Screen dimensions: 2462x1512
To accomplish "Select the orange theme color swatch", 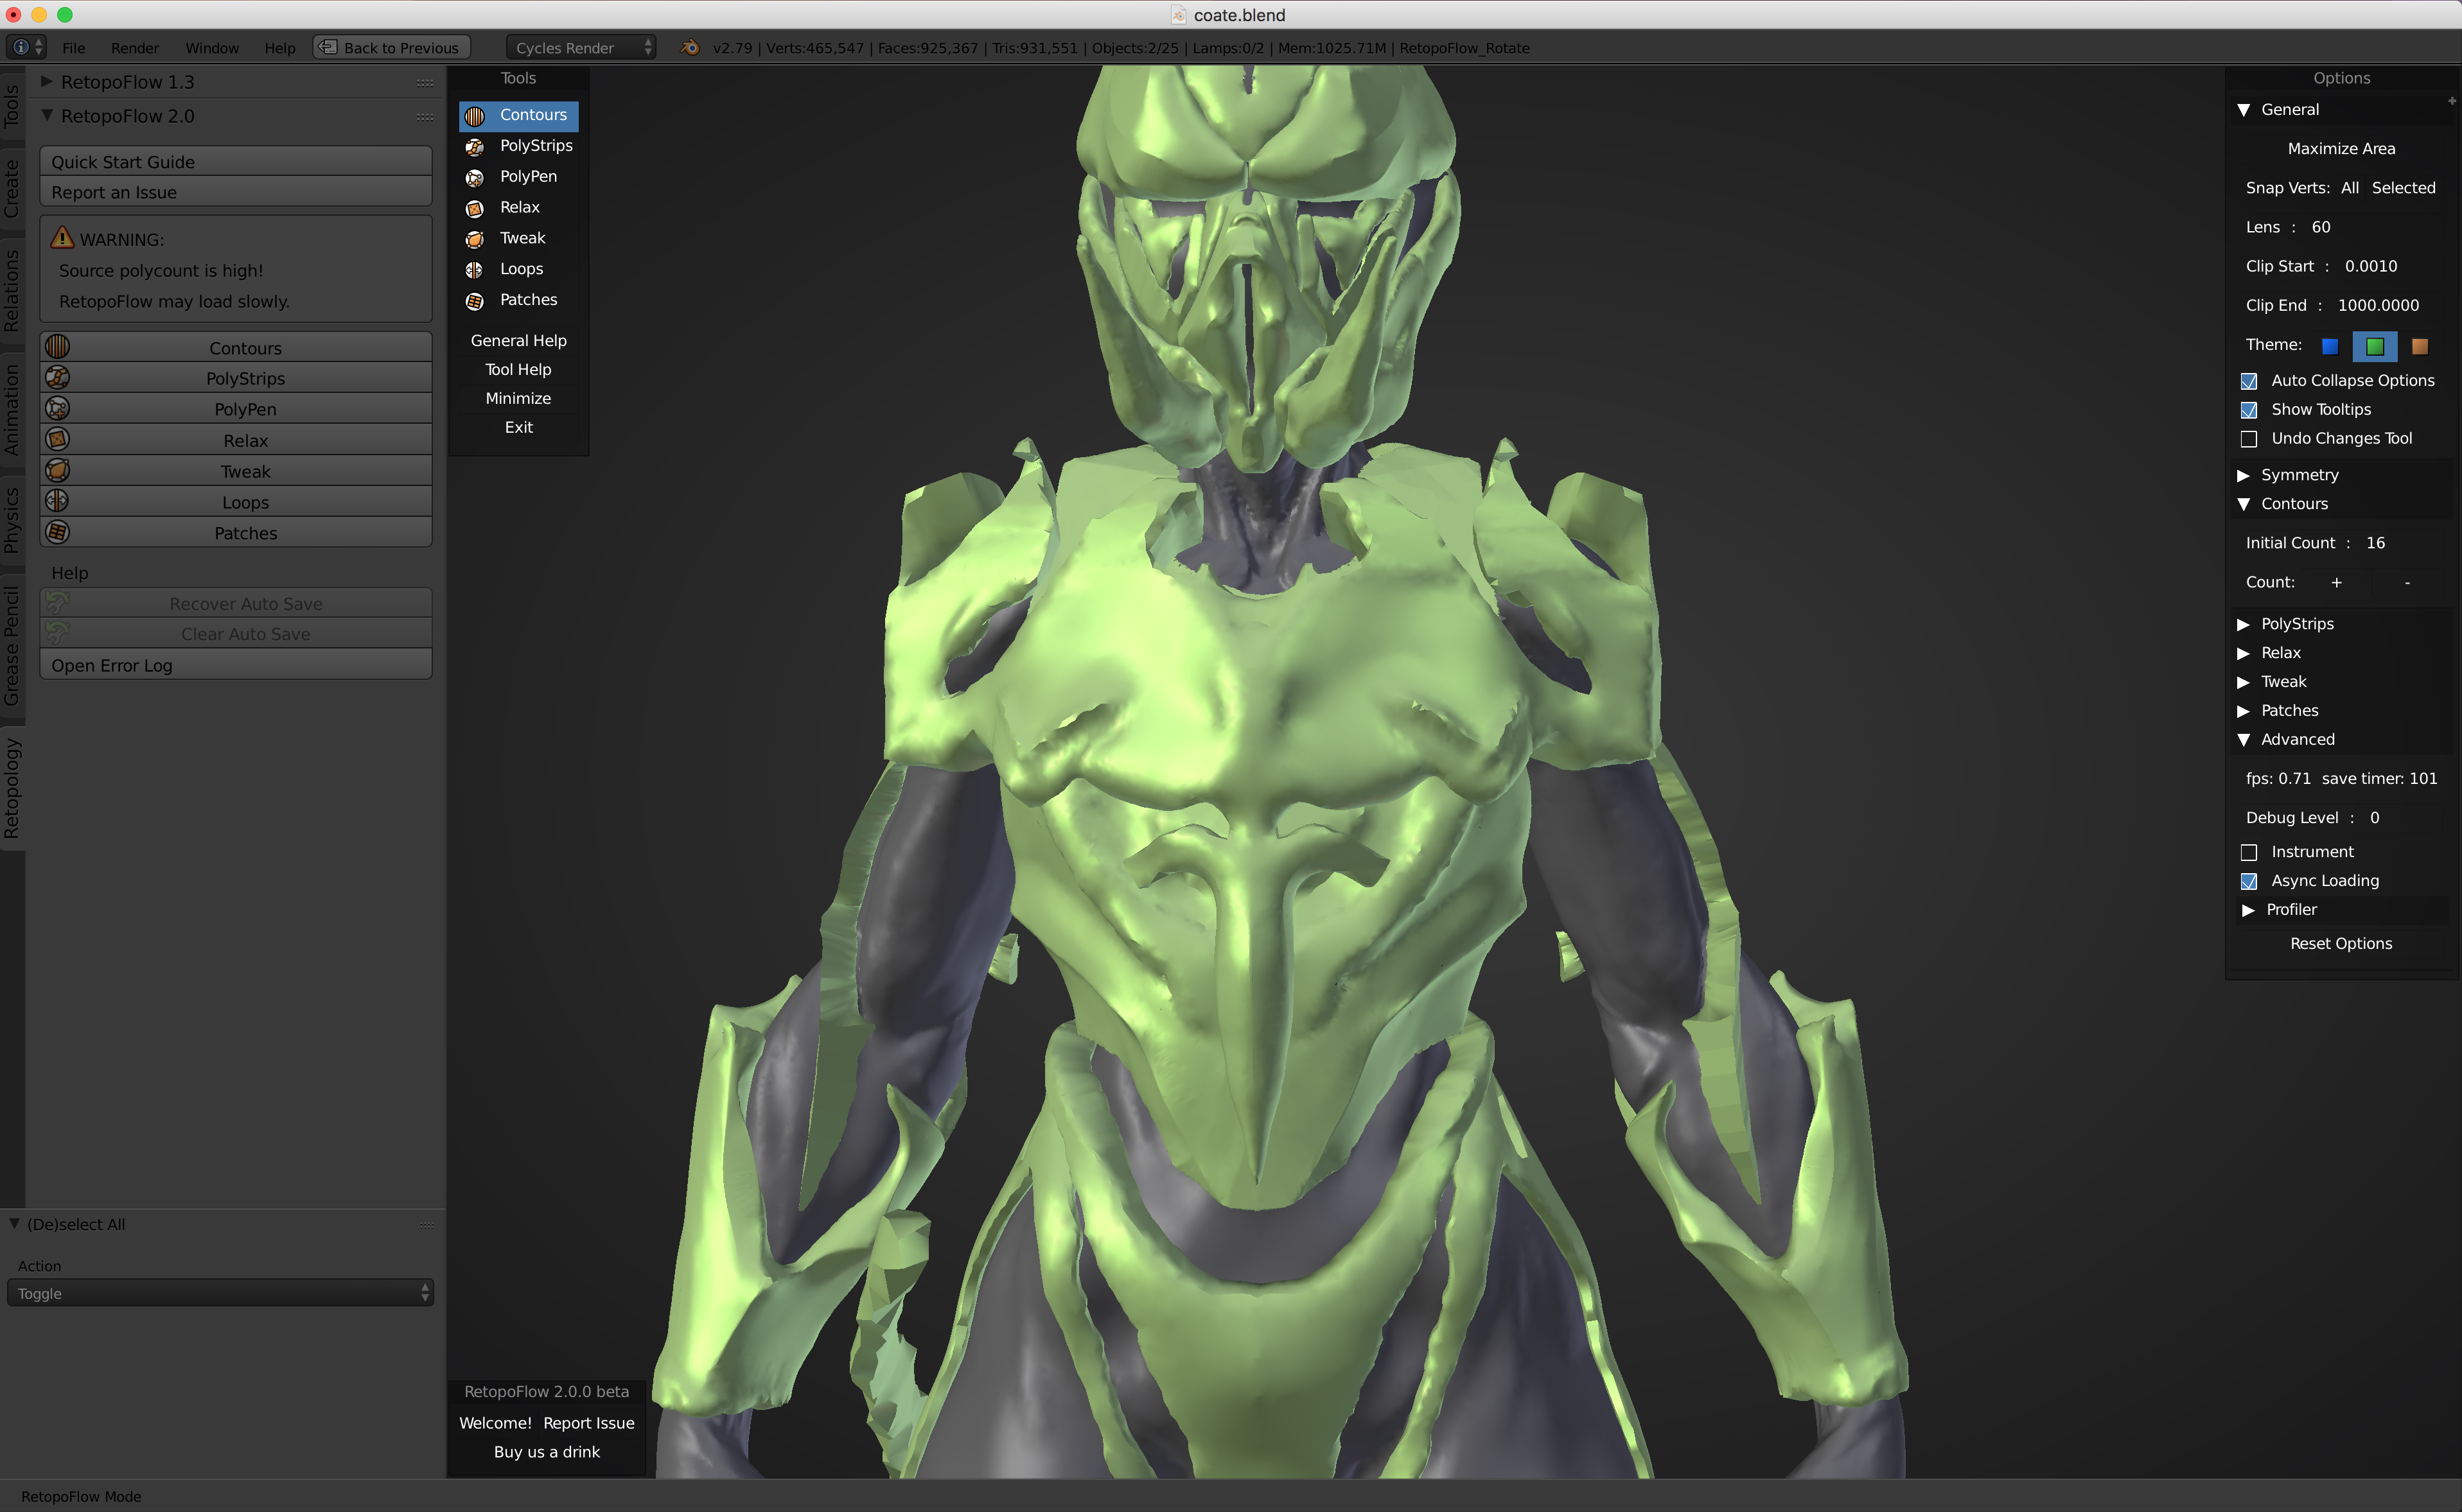I will coord(2421,346).
